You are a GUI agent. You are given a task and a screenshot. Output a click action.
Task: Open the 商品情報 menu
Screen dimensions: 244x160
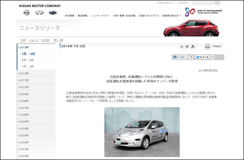(82, 16)
